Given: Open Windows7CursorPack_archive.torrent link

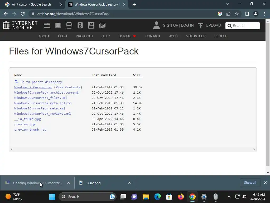Looking at the screenshot, I should tap(46, 93).
